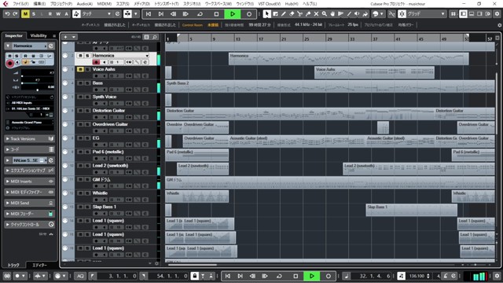The height and width of the screenshot is (283, 503).
Task: Click the AQ auto quantize button
Action: (x=80, y=276)
